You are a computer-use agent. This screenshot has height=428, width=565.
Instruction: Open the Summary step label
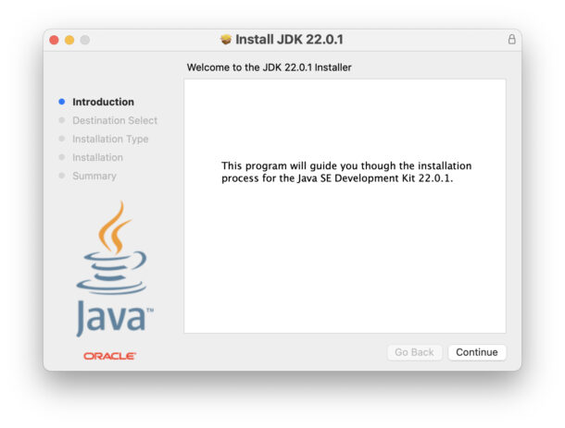(x=94, y=176)
